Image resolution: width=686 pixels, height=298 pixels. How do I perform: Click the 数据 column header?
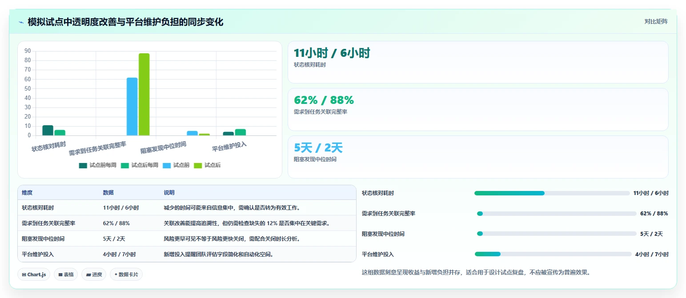[108, 193]
